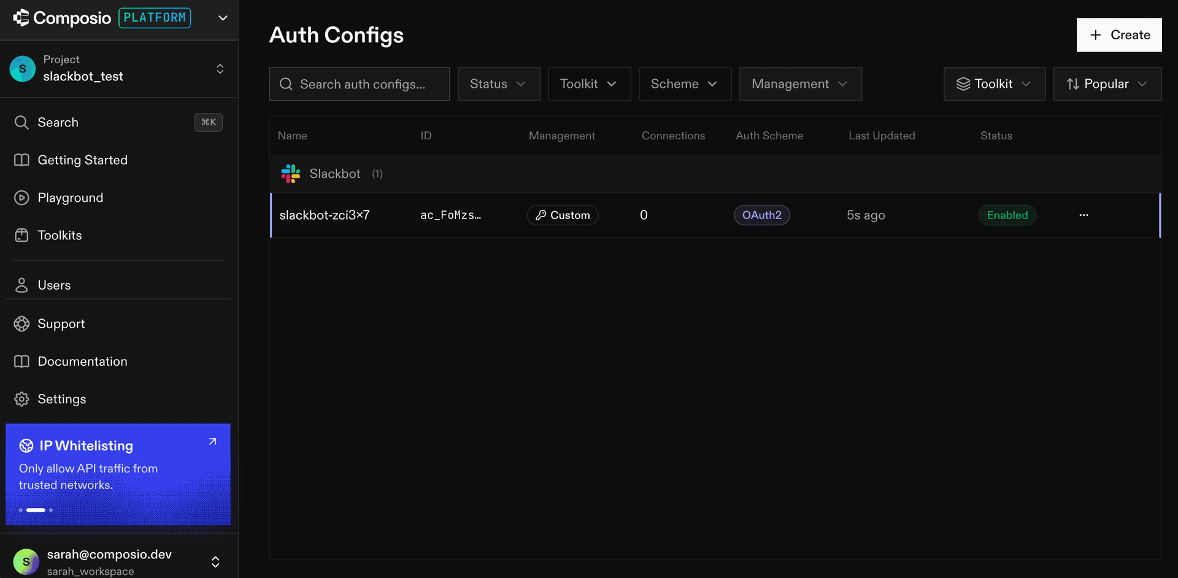Open the IP Whitelisting banner
1178x578 pixels.
pos(118,474)
